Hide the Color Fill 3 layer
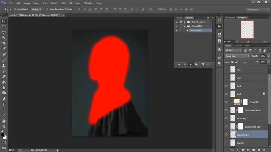This screenshot has width=271, height=152. click(227, 102)
